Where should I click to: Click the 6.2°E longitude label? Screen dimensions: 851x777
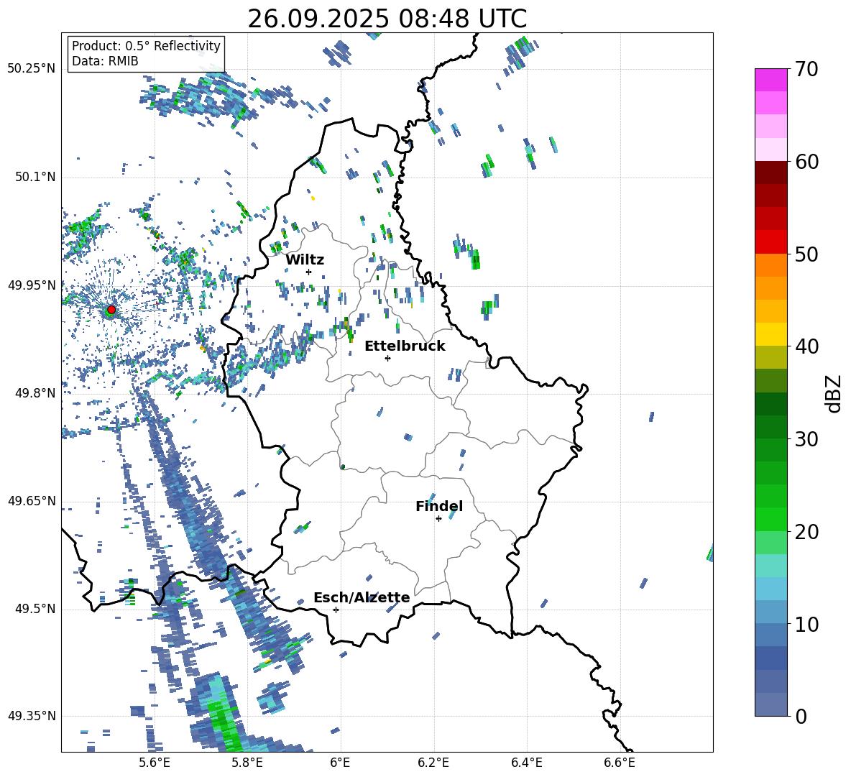pos(433,763)
